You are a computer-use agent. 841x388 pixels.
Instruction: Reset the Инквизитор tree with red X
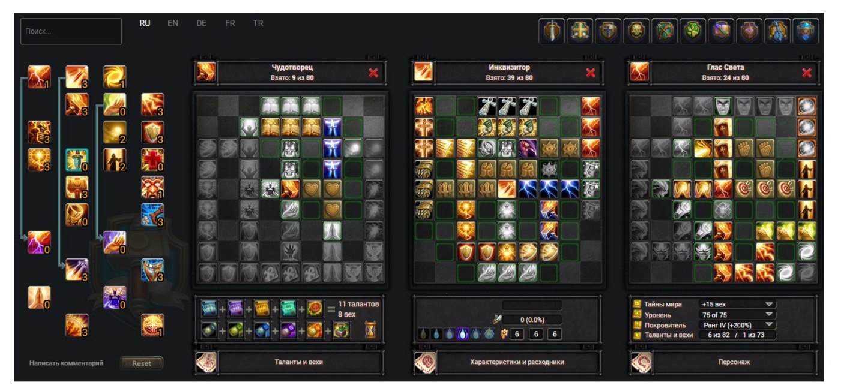[x=591, y=73]
